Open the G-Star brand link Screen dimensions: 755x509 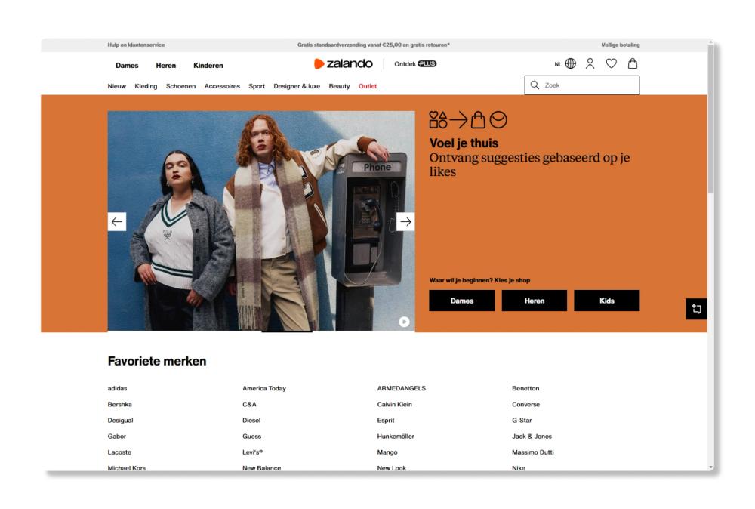522,421
